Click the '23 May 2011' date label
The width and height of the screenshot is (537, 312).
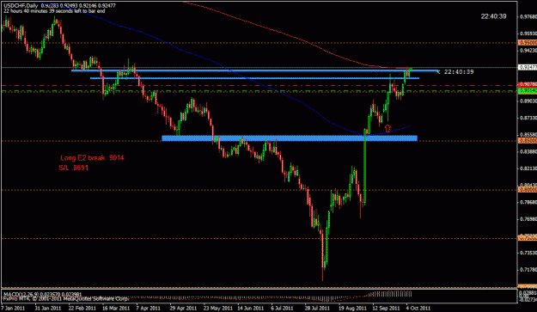[217, 308]
